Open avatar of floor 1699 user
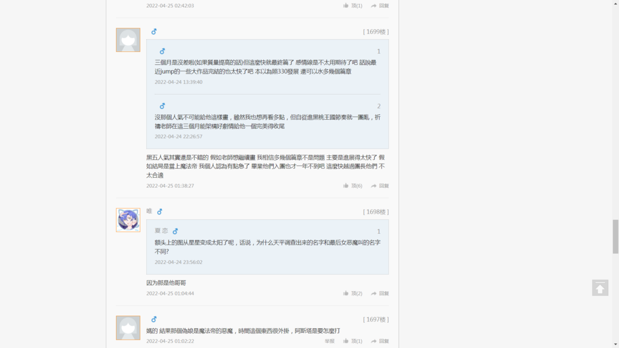This screenshot has height=348, width=619. 128,40
